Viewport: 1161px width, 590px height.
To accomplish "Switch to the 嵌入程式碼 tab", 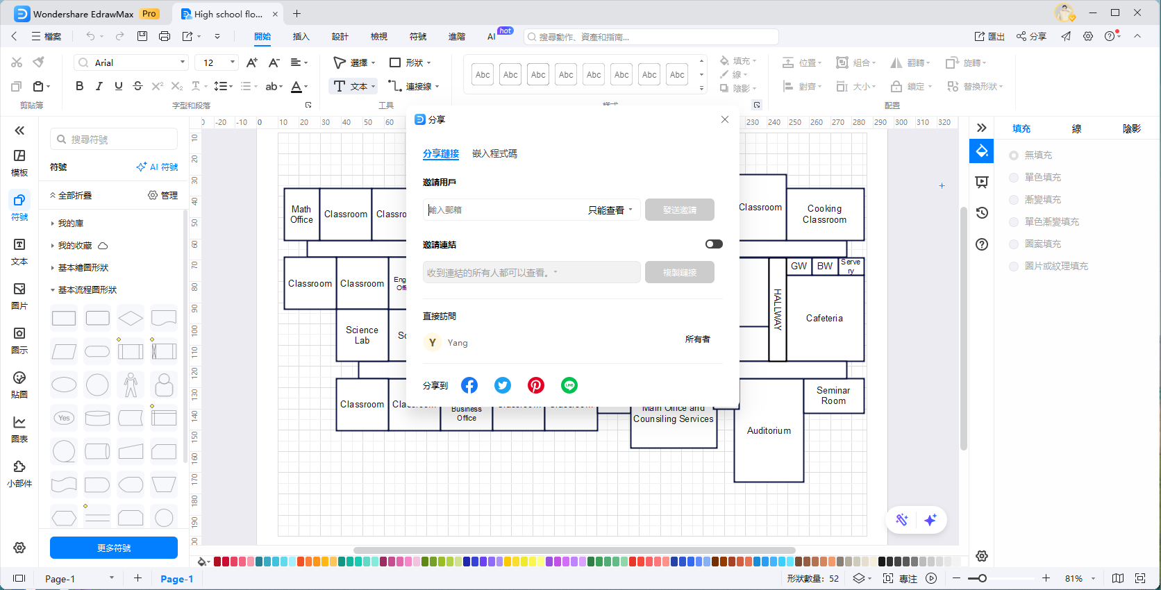I will click(494, 154).
